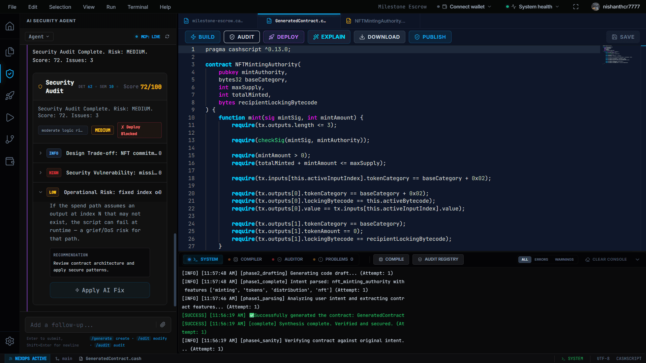Filter console by WARNINGS
646x363 pixels.
564,260
